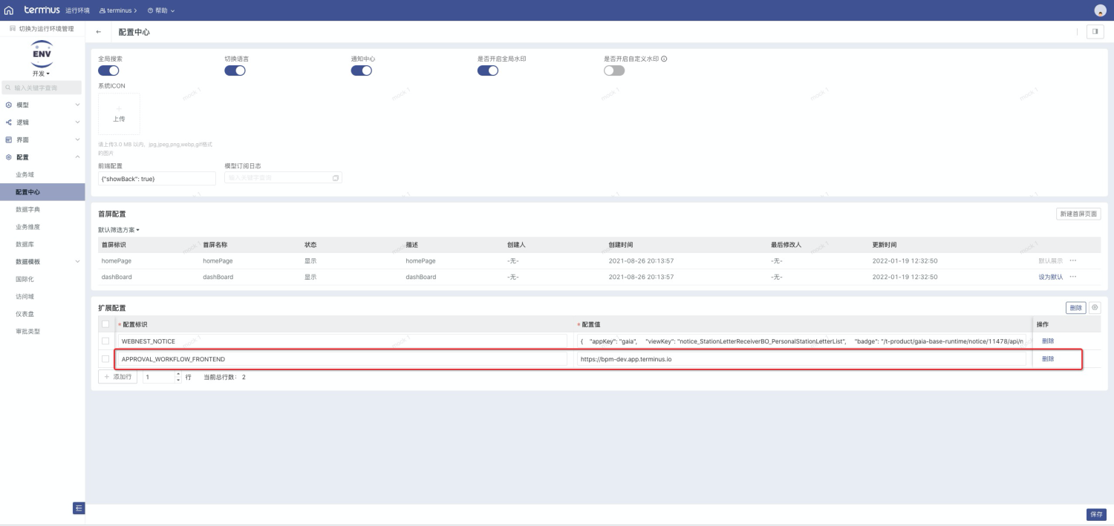Delete the WEBNEST_NOTICE row via 删除 link
The height and width of the screenshot is (526, 1114).
tap(1047, 341)
